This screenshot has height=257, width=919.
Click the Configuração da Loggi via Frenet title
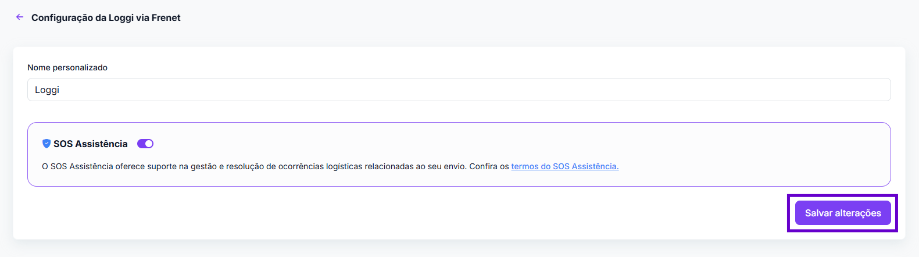[106, 17]
